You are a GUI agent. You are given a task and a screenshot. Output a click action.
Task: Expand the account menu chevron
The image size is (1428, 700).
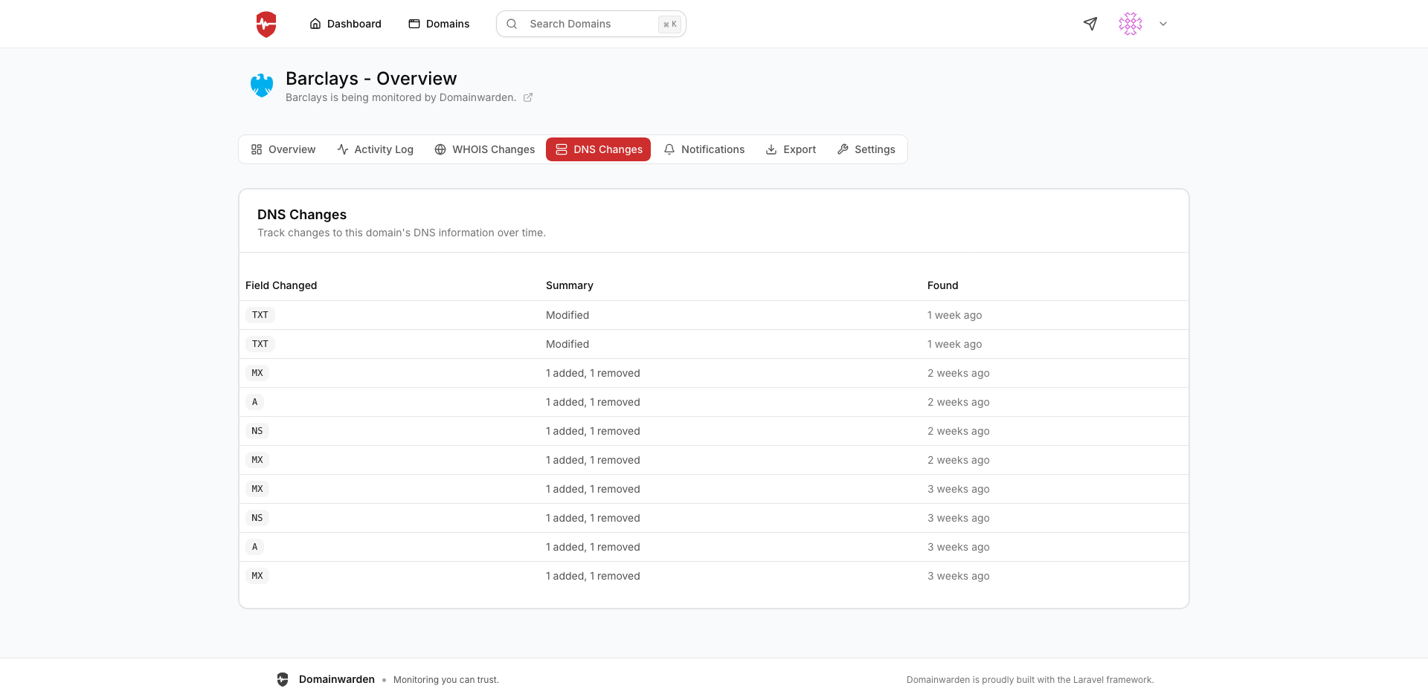coord(1163,24)
